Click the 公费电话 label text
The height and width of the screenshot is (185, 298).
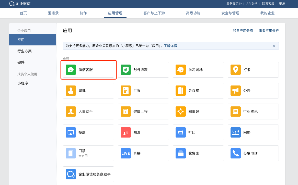(x=250, y=153)
